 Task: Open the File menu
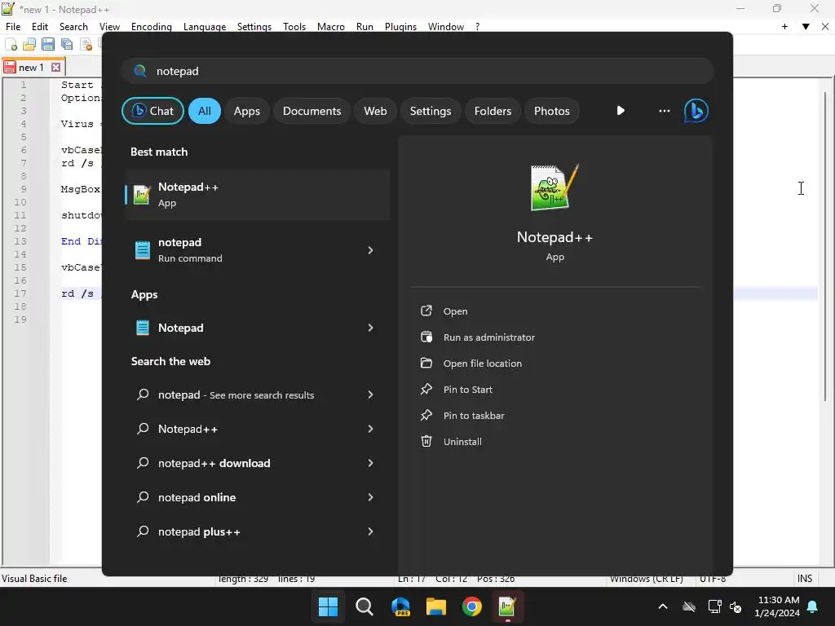click(x=13, y=27)
